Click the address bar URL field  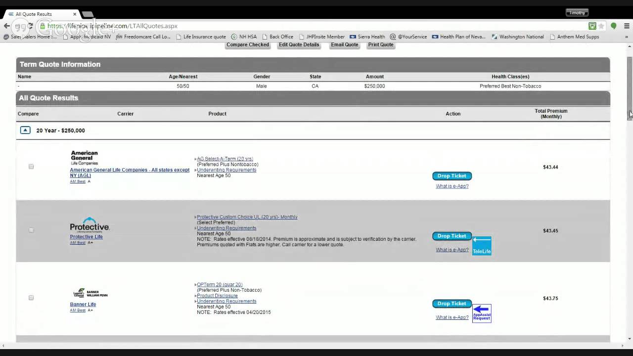coord(316,26)
